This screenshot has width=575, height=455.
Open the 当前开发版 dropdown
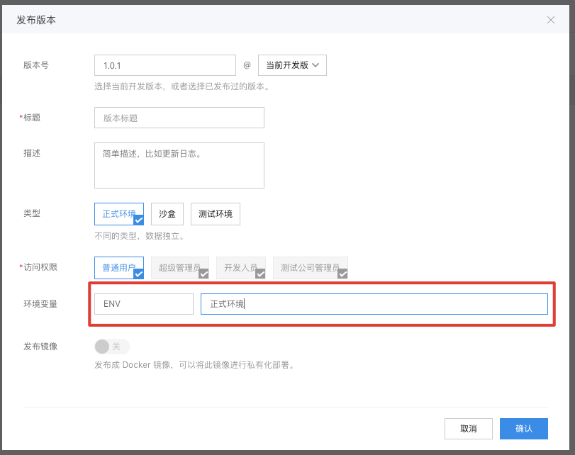pos(292,65)
